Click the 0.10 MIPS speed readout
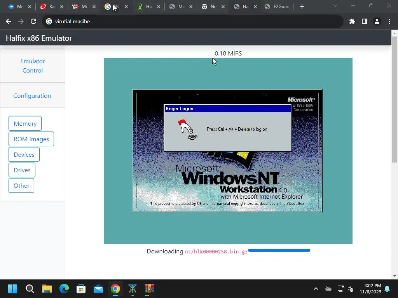The image size is (398, 298). pyautogui.click(x=228, y=54)
